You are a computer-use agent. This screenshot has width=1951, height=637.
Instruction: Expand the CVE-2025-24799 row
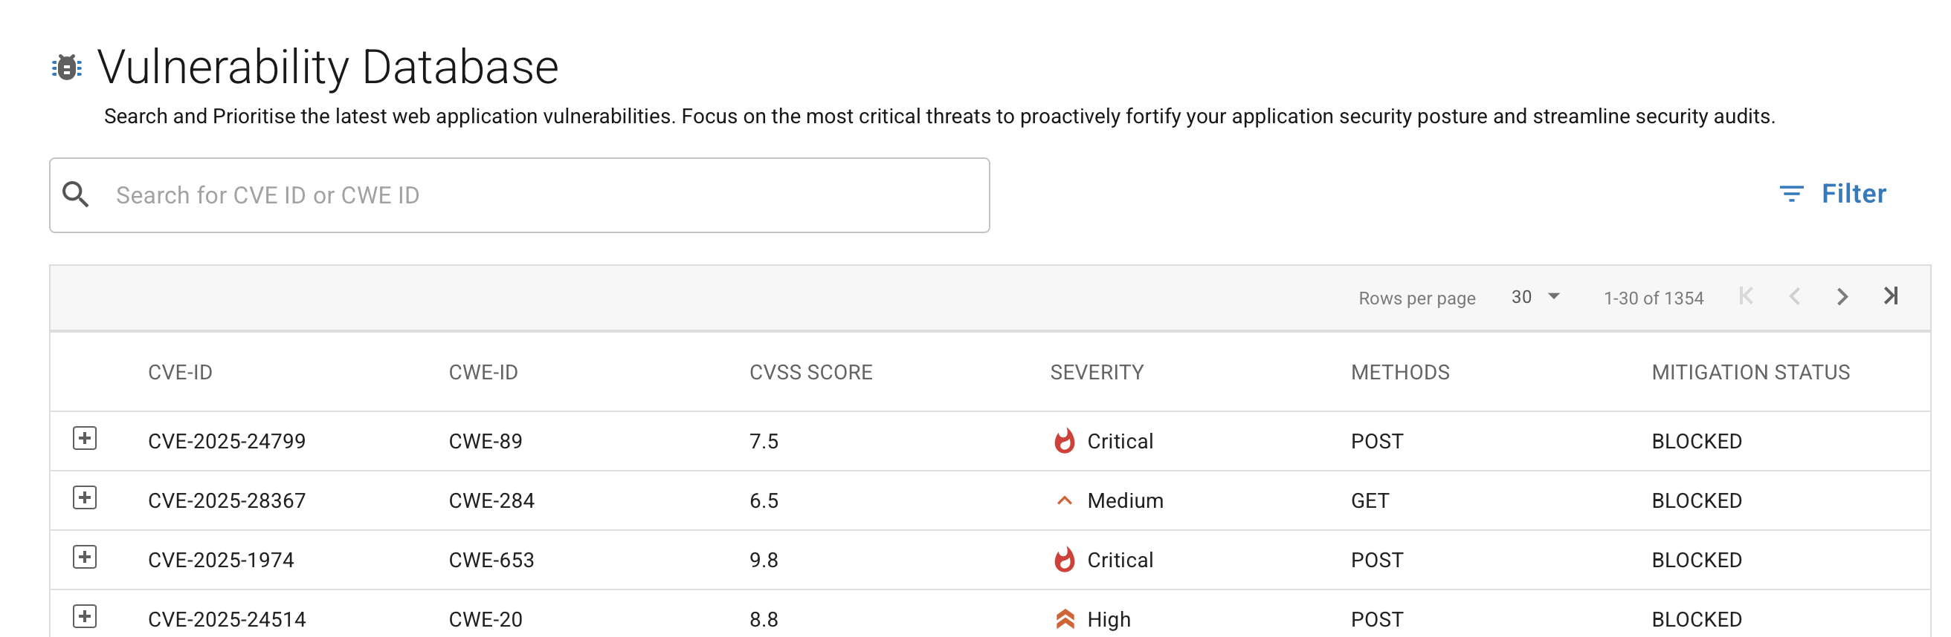point(85,439)
